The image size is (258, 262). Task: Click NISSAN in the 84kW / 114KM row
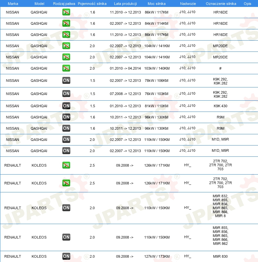13,23
